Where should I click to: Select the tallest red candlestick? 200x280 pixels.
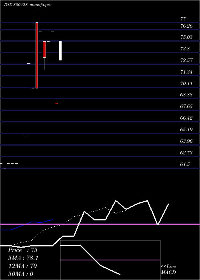pos(37,55)
